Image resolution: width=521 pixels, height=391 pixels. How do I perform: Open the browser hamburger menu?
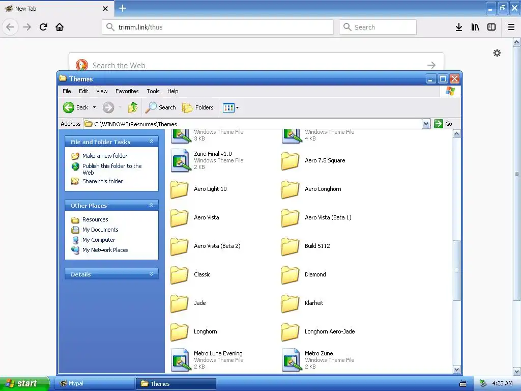point(511,27)
